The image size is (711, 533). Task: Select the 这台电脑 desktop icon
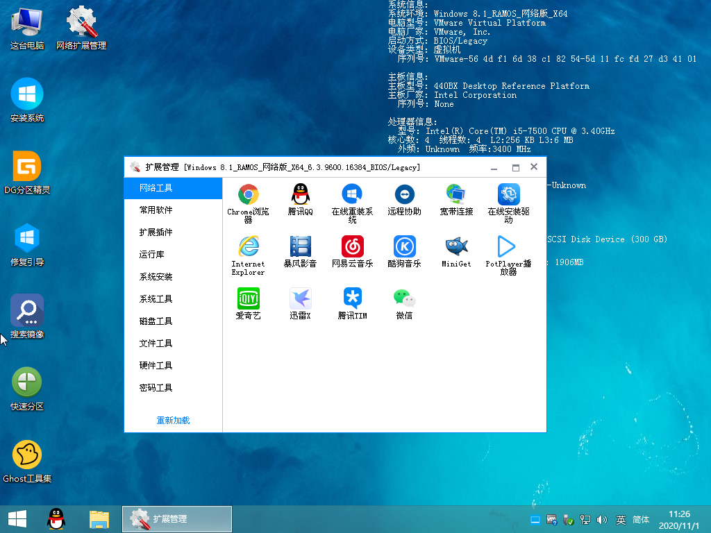pyautogui.click(x=27, y=28)
